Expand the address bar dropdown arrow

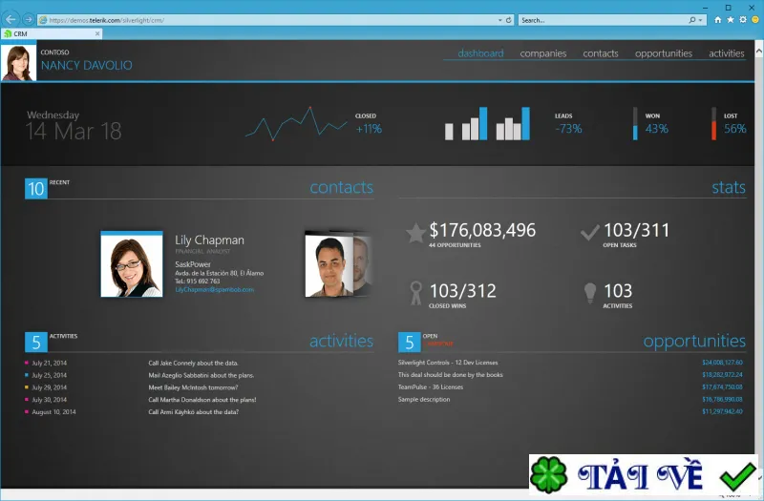499,20
